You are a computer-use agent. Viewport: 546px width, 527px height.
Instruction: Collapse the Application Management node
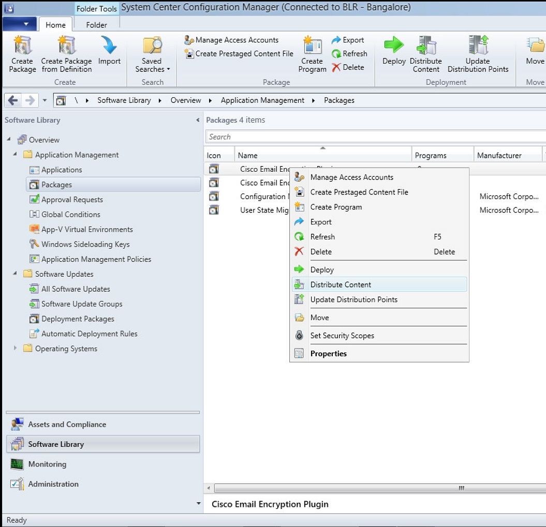click(15, 155)
